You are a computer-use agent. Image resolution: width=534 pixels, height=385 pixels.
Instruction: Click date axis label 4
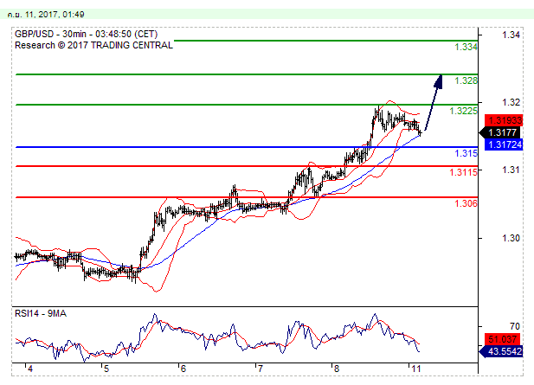30,369
